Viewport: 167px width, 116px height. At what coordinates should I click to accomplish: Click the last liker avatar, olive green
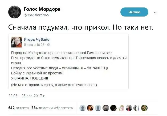145,108
